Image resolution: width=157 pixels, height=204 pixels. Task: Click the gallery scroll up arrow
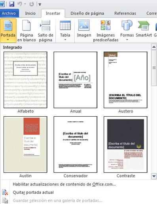coord(154,47)
